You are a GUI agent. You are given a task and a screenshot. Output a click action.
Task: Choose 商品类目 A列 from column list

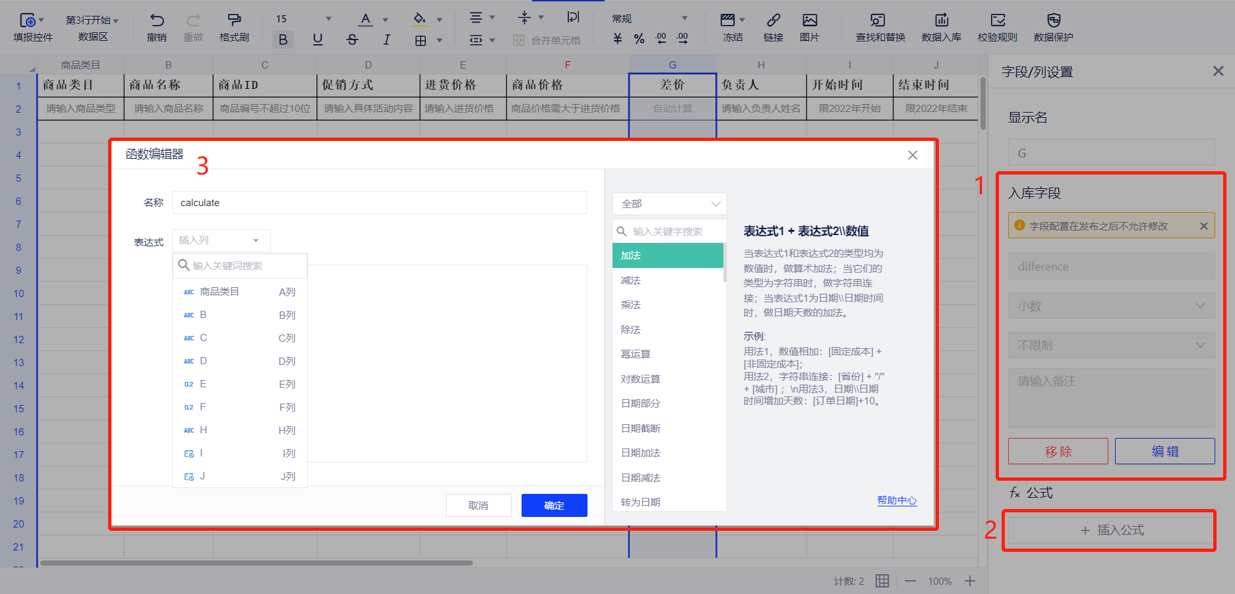point(239,292)
